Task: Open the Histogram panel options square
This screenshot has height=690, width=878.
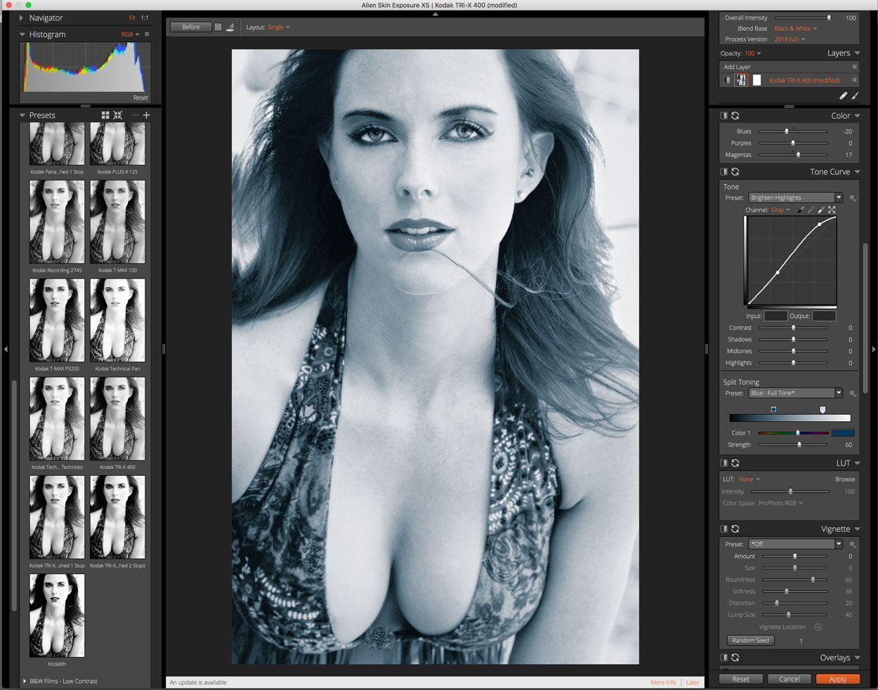Action: tap(147, 34)
